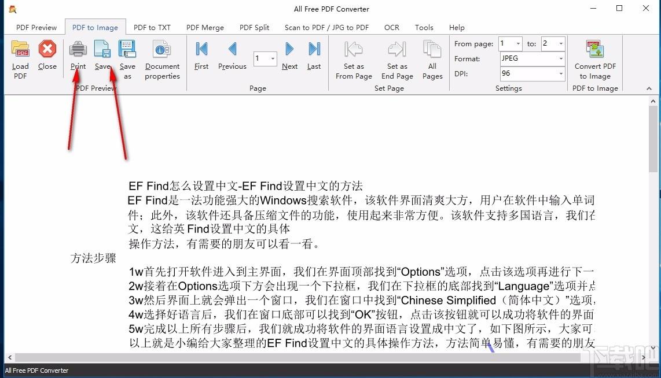Open the PDF Split tab
Screen dimensions: 661x378
click(x=254, y=27)
